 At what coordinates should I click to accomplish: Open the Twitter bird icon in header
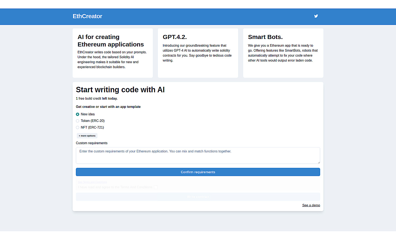click(316, 16)
